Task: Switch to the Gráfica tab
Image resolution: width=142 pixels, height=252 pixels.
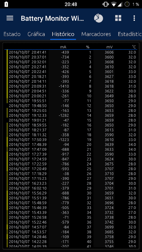Action: coord(36,34)
